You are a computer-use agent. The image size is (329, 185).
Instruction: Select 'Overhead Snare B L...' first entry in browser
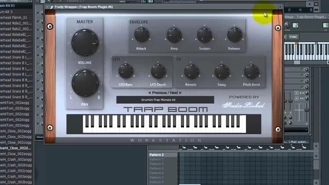pyautogui.click(x=16, y=57)
